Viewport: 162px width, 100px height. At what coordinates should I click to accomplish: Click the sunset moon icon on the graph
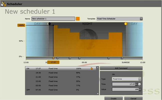(x=49, y=24)
